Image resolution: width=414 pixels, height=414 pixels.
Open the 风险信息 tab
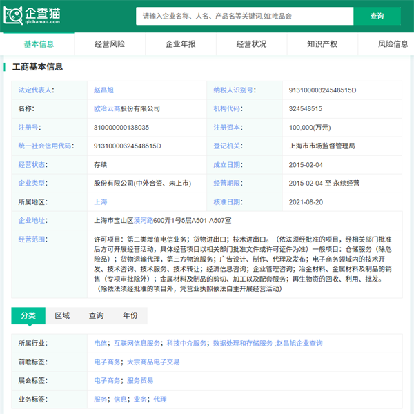tap(393, 43)
